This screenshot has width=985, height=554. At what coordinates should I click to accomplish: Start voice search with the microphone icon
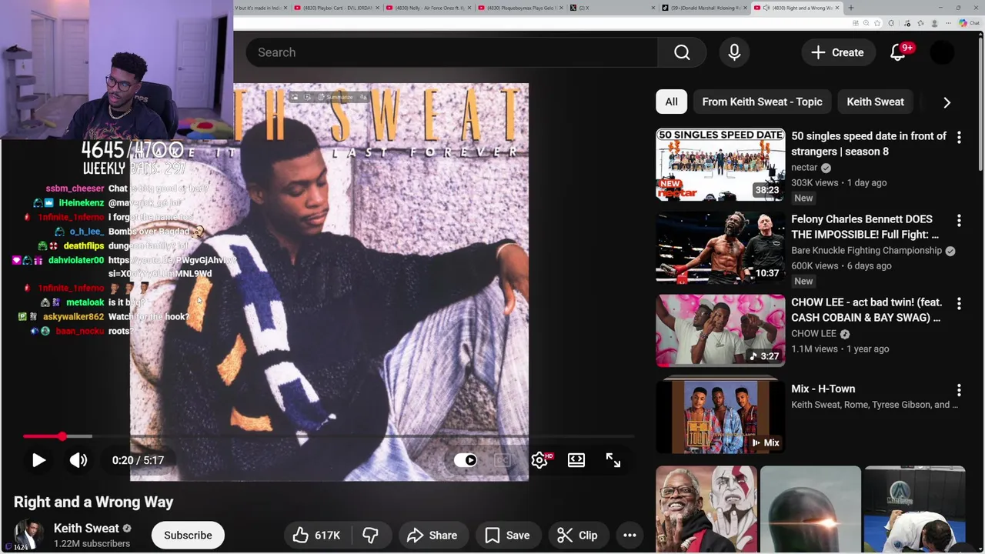tap(734, 52)
